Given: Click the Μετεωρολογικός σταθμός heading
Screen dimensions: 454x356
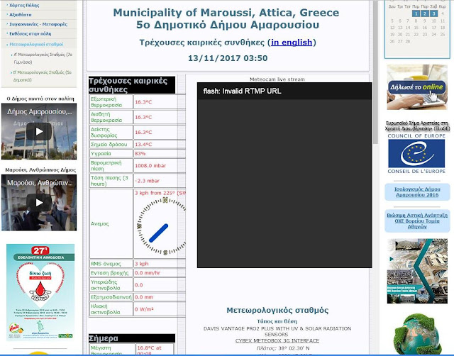Looking at the screenshot, I should click(x=277, y=311).
